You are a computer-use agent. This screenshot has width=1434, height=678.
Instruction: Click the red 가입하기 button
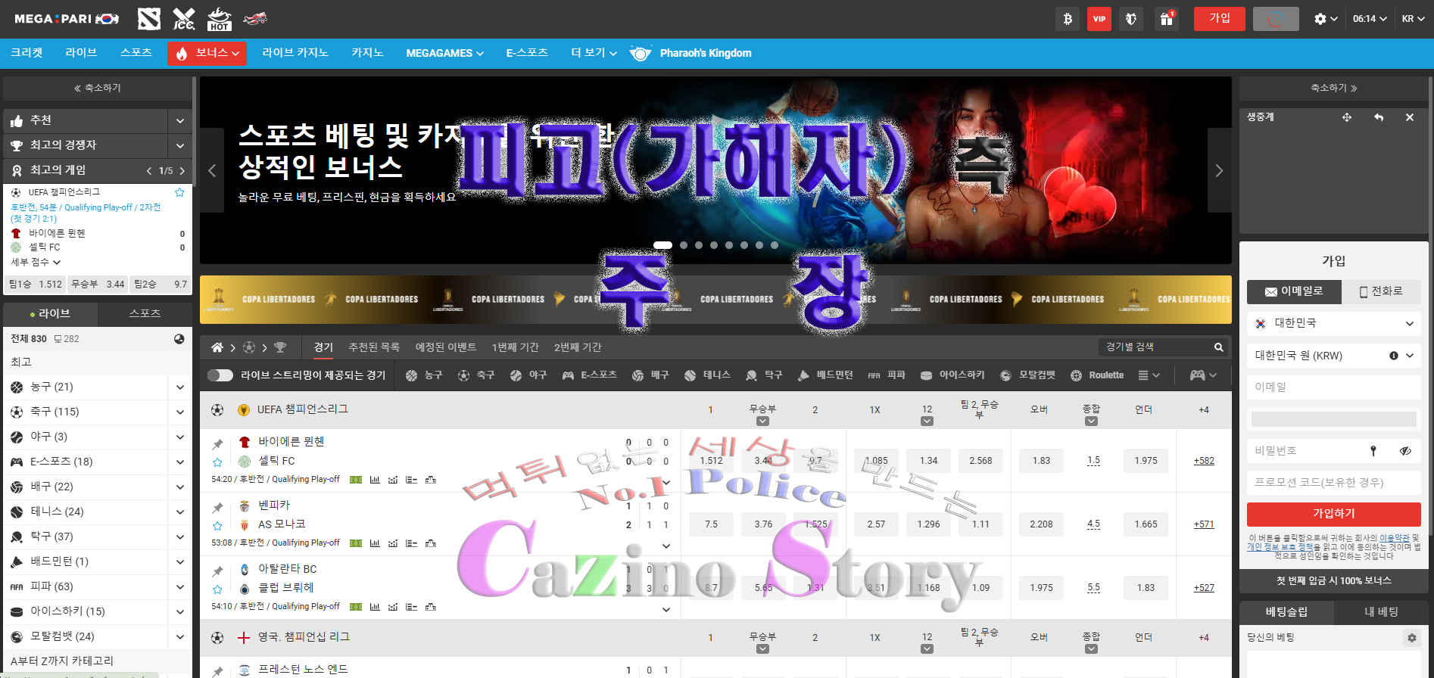coord(1334,514)
